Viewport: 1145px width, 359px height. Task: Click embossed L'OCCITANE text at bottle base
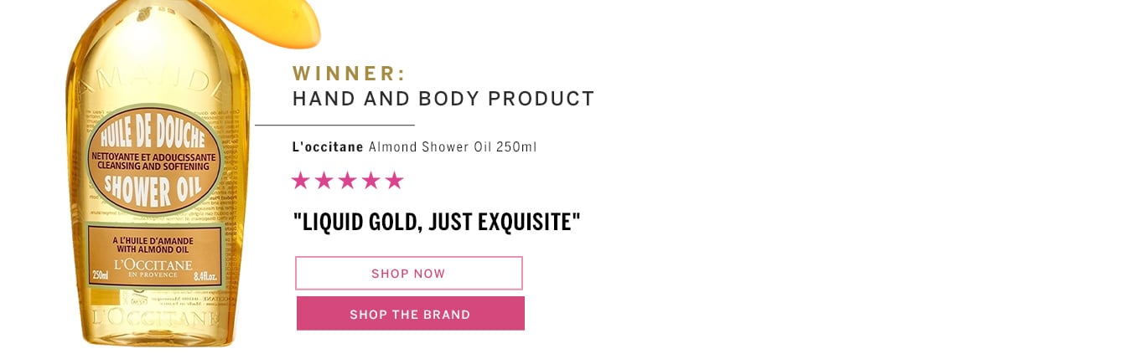click(x=156, y=319)
